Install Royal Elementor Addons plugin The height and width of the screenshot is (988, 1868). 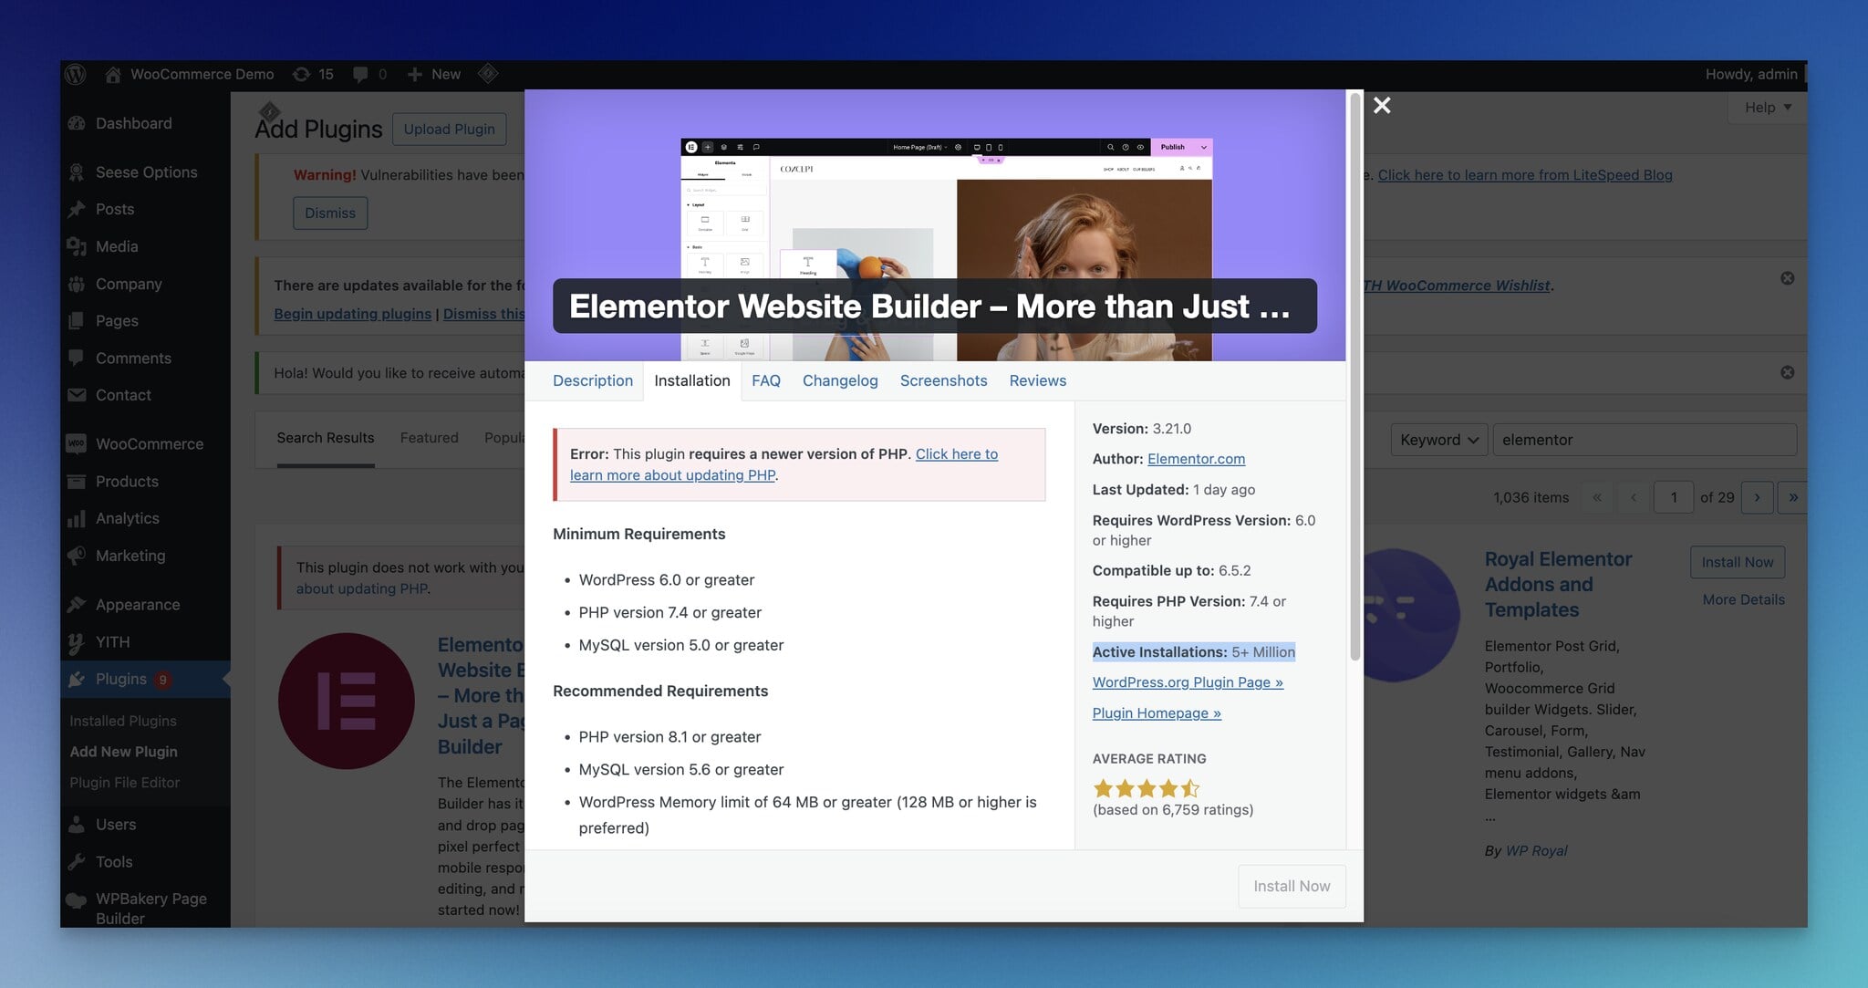1738,562
